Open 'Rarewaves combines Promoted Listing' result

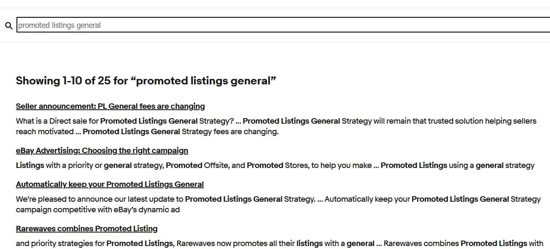coord(87,229)
